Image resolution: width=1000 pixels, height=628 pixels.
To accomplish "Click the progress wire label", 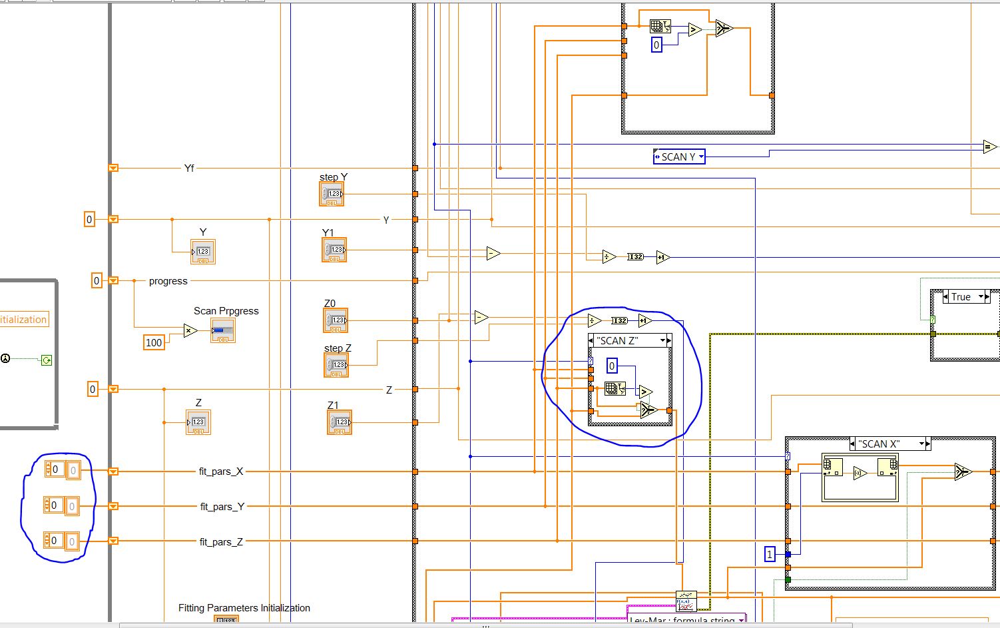I will point(168,281).
